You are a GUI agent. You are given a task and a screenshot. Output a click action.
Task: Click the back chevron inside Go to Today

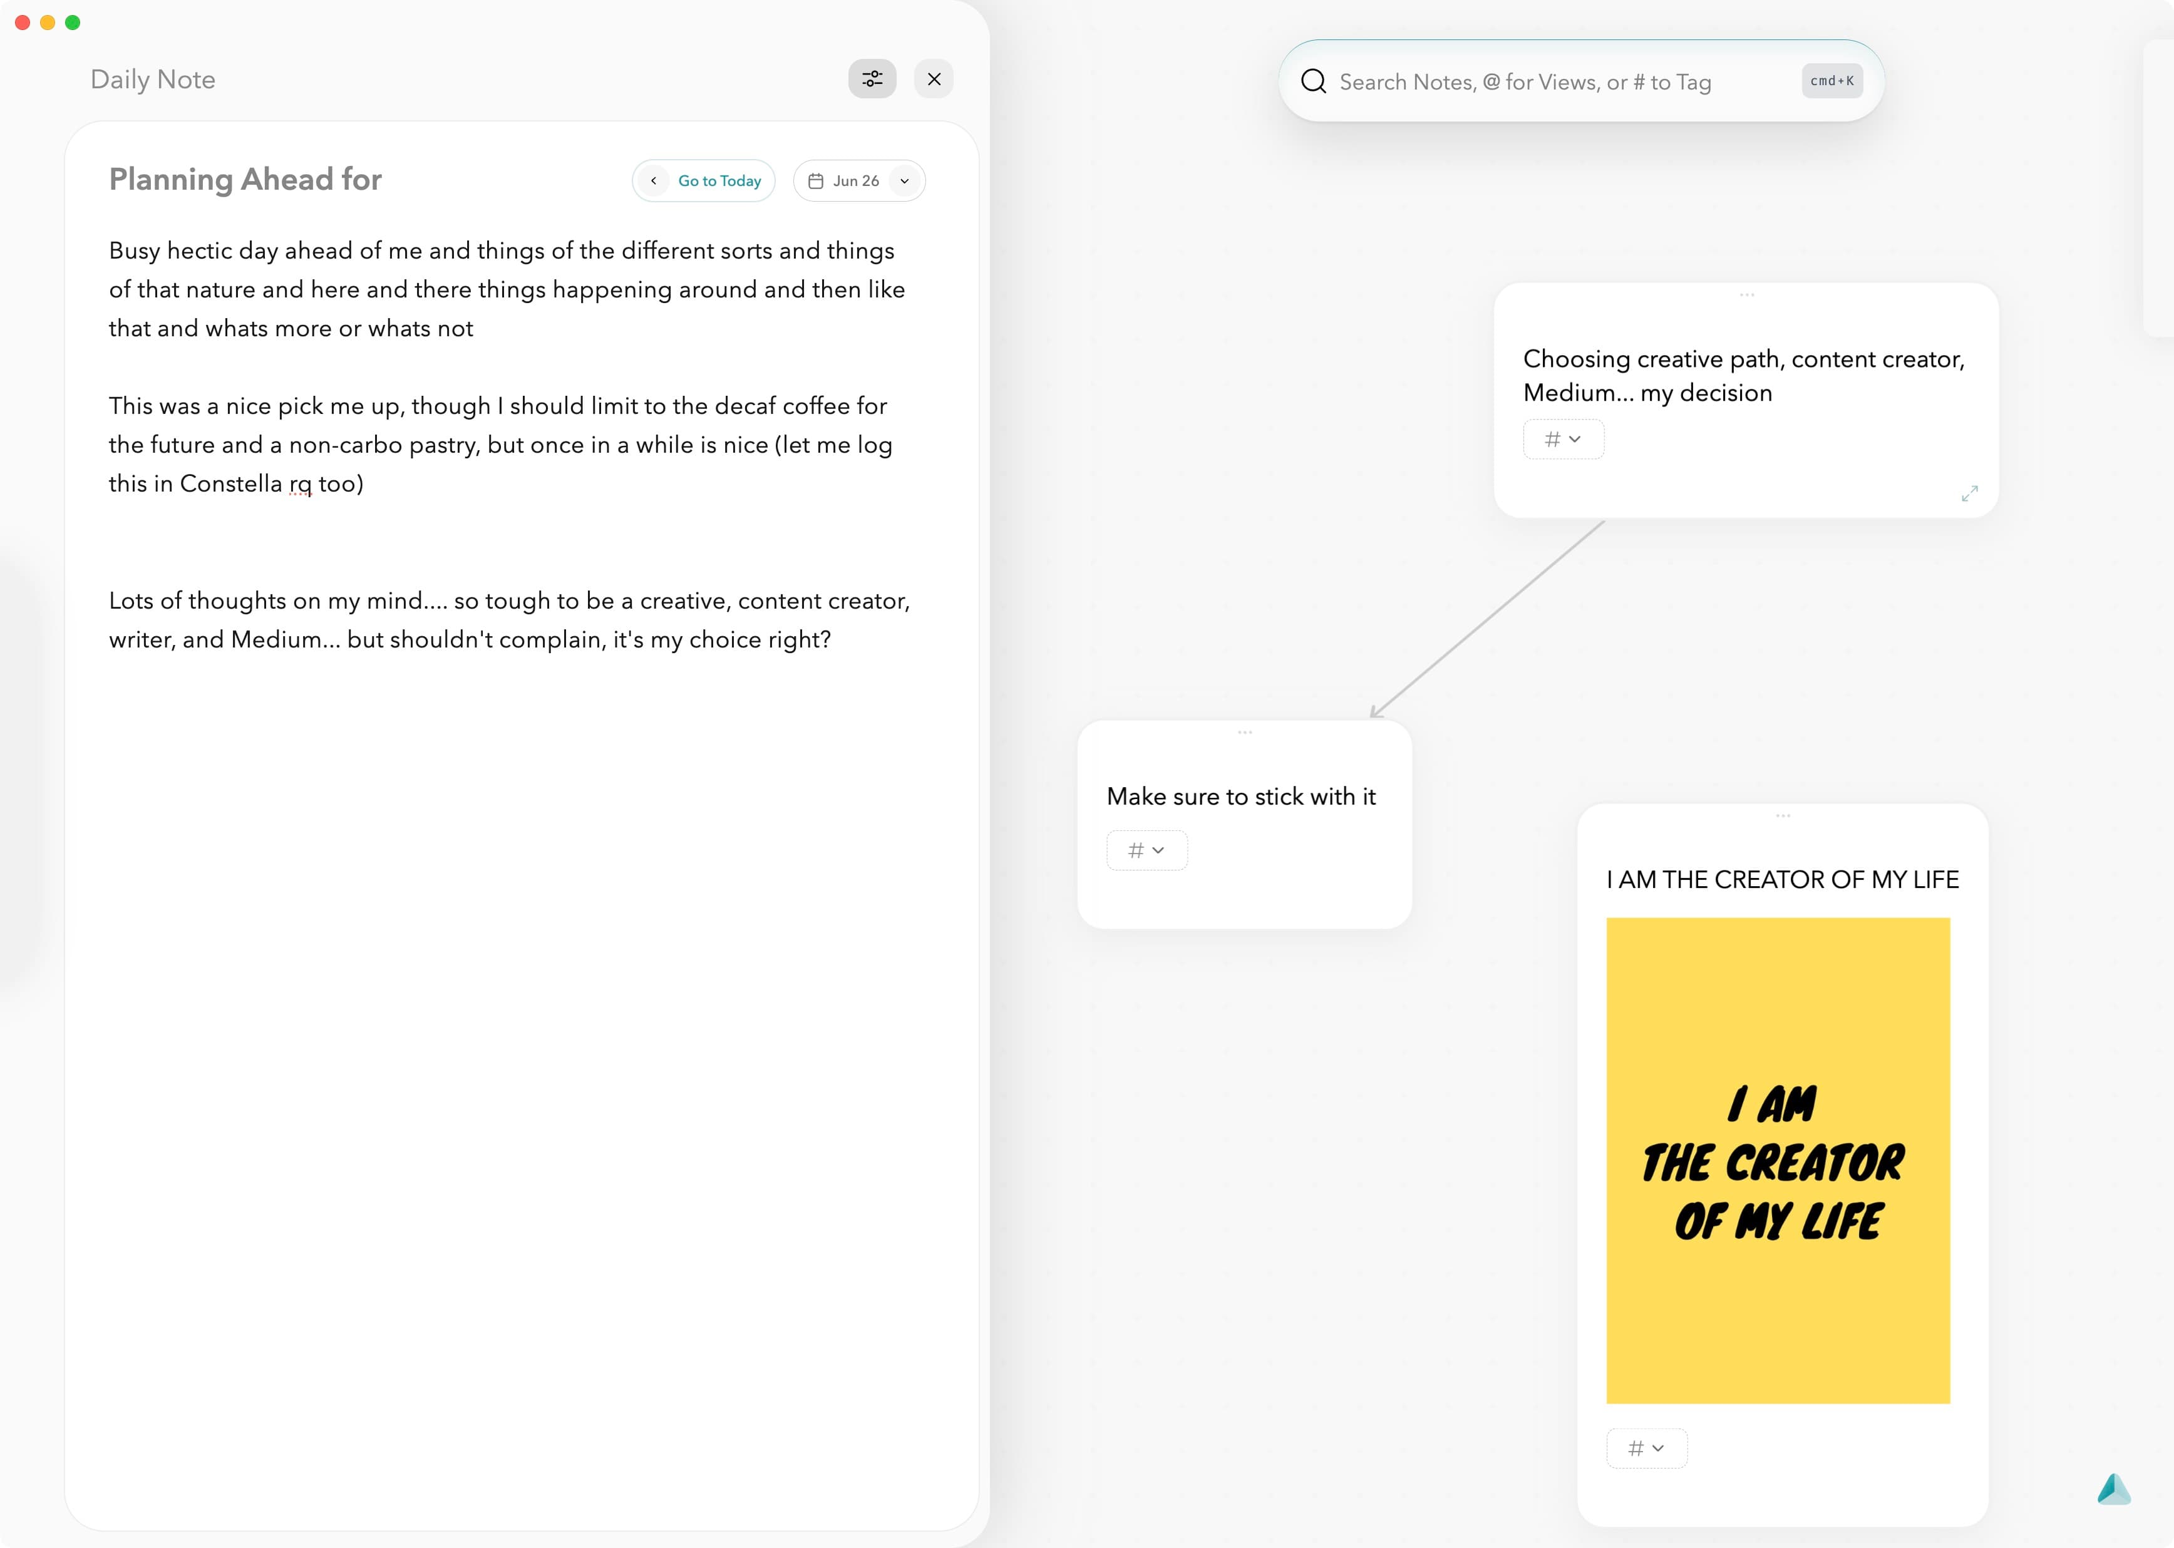pyautogui.click(x=653, y=180)
